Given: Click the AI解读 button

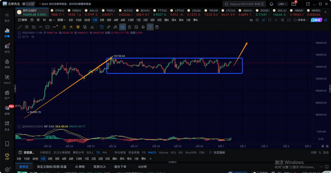Looking at the screenshot, I should pos(316,20).
